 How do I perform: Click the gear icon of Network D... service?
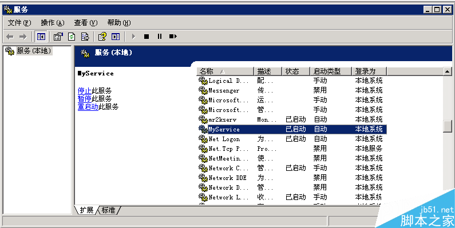point(203,187)
